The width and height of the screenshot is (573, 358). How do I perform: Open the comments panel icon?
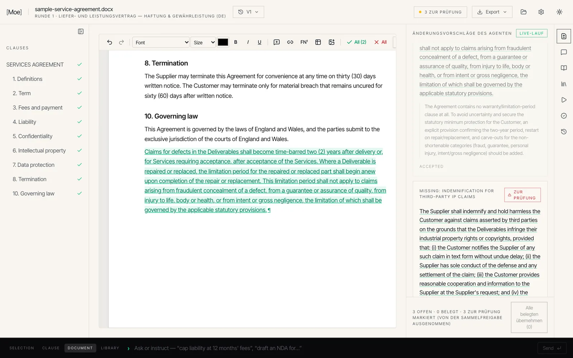click(x=564, y=52)
